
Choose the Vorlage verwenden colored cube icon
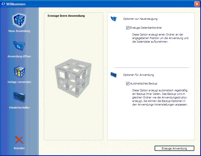coord(19,72)
